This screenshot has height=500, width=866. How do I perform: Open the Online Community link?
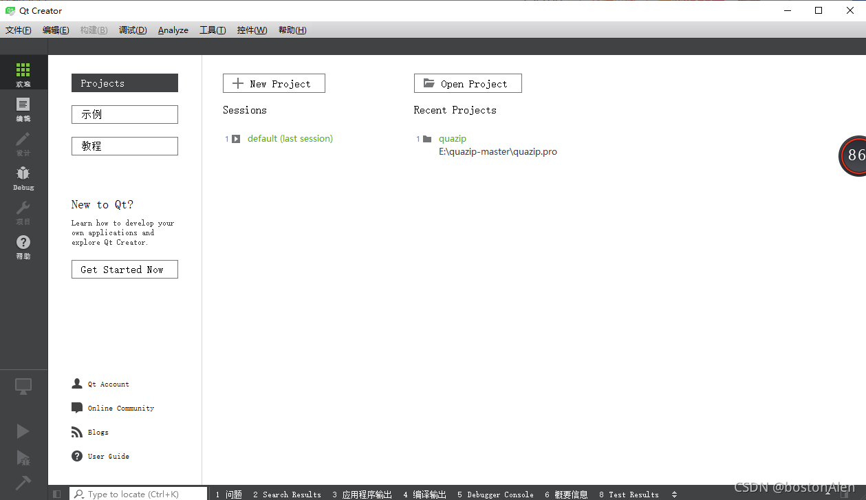121,409
